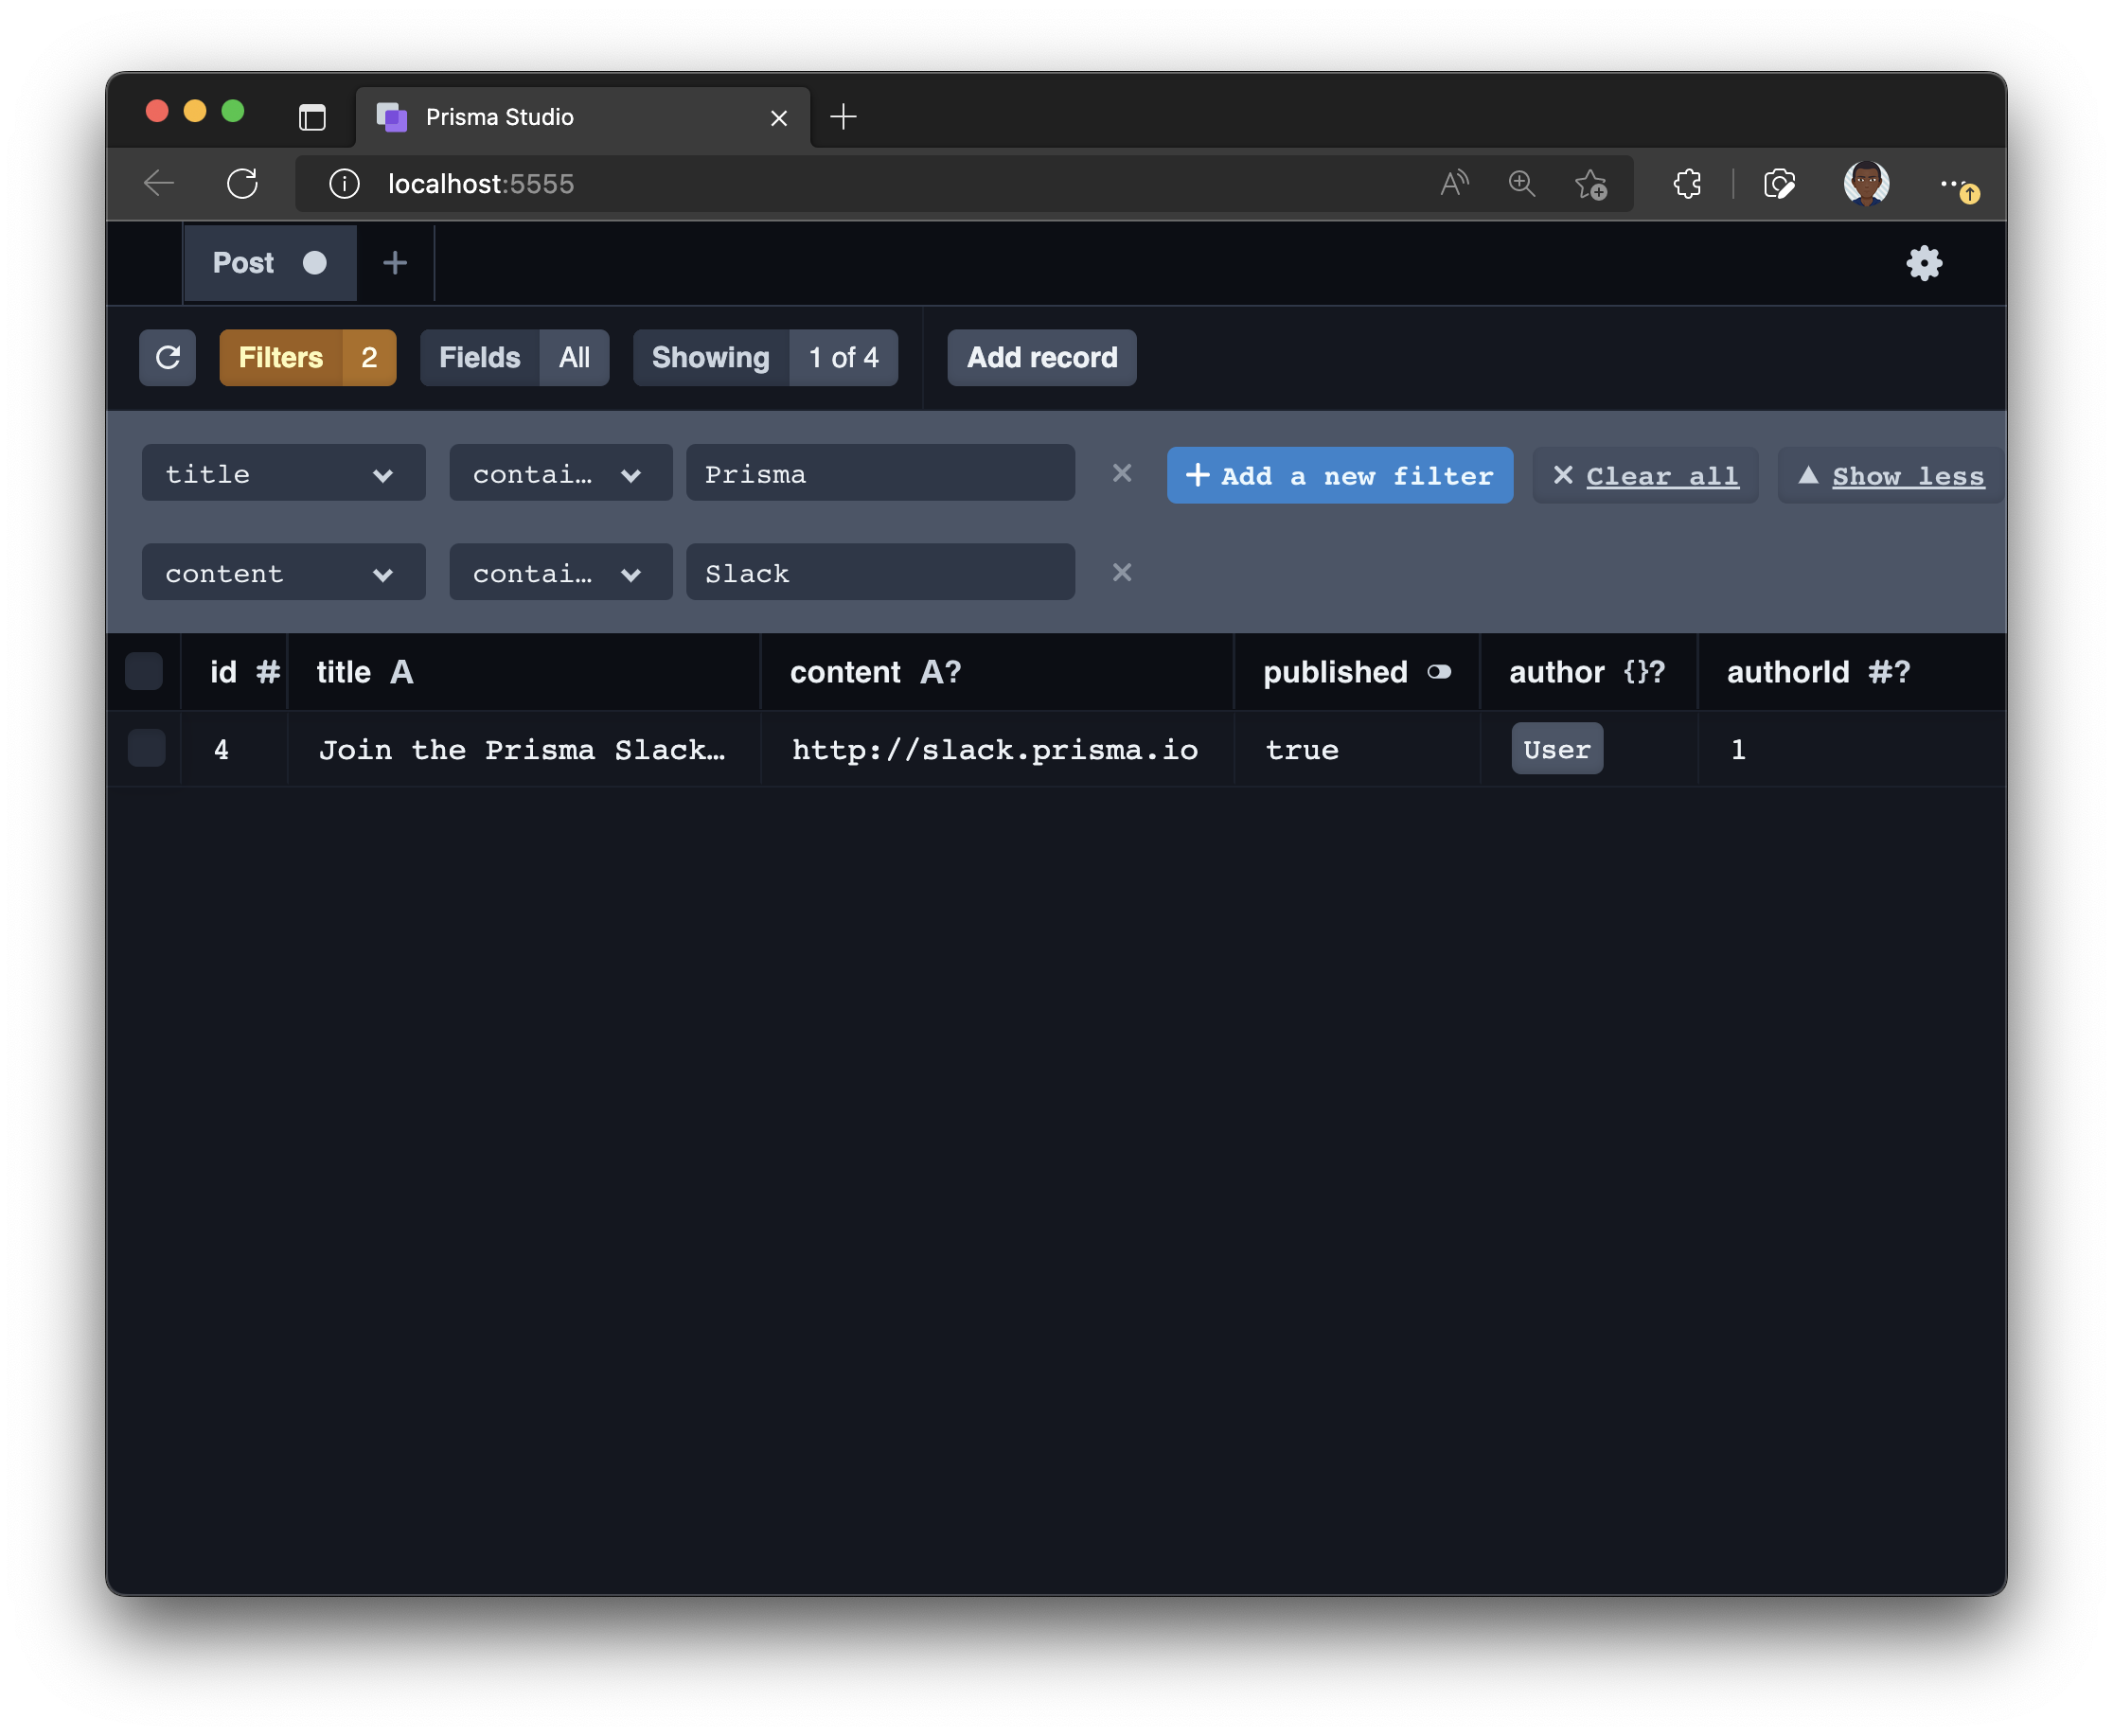The height and width of the screenshot is (1736, 2113).
Task: Click the title column header
Action: tap(524, 672)
